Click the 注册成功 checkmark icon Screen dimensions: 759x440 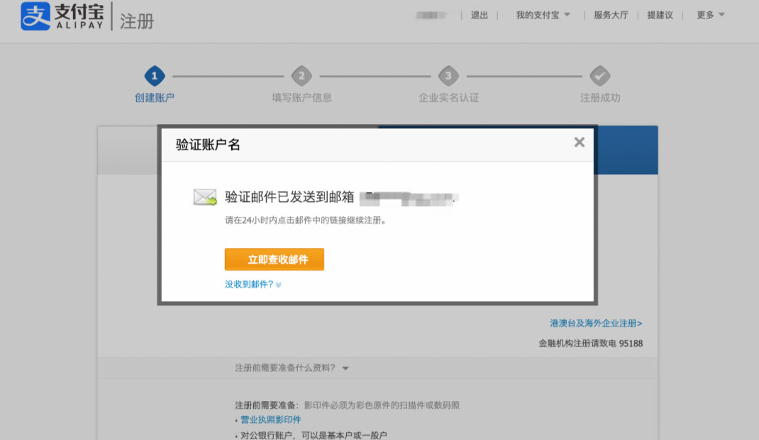pos(602,76)
